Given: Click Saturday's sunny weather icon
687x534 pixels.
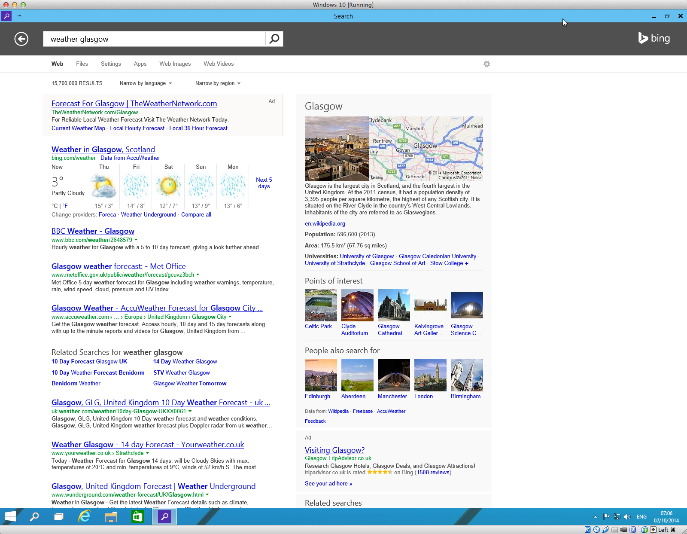Looking at the screenshot, I should [168, 186].
